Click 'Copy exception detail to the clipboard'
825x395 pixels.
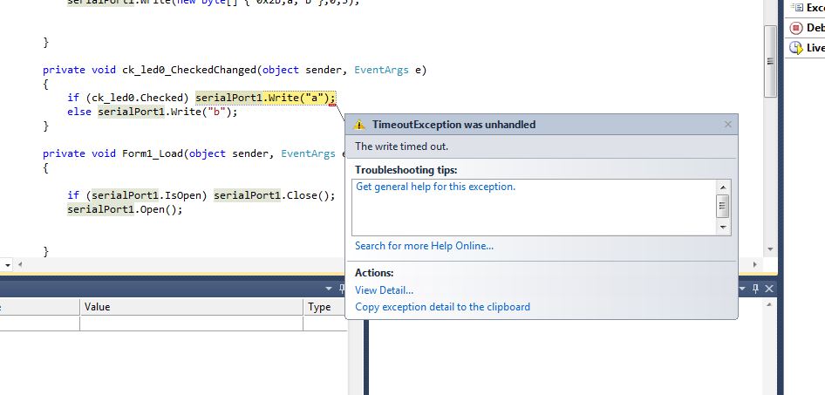click(x=442, y=307)
